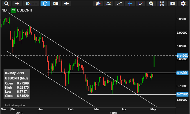Click the Jan label on time axis
This screenshot has height=114, width=190.
pos(41,109)
